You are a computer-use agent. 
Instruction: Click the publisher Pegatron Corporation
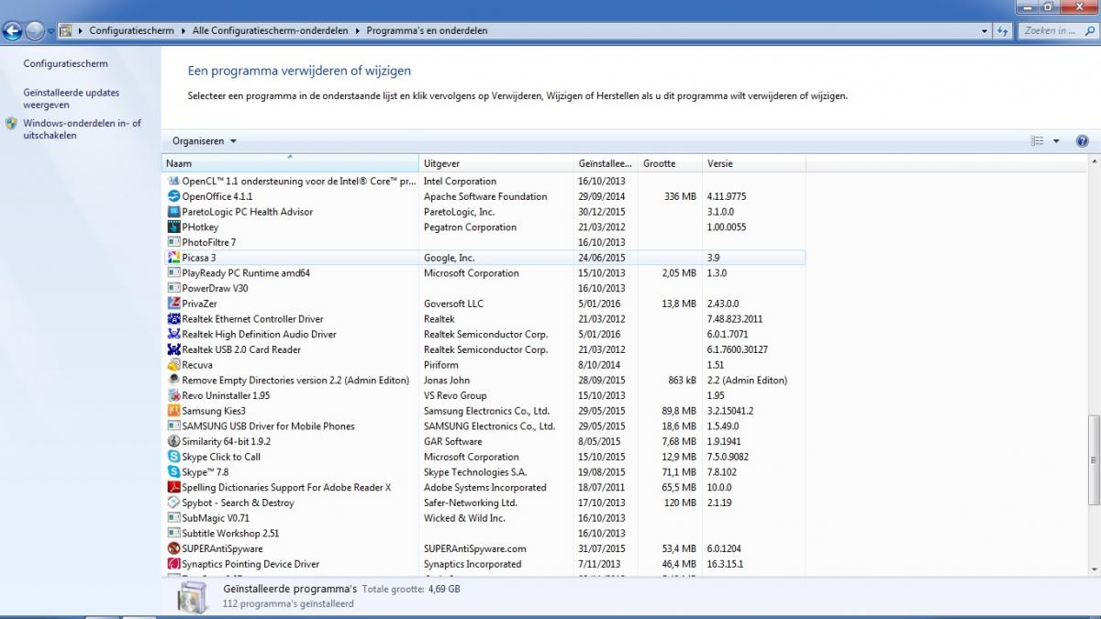[x=470, y=227]
